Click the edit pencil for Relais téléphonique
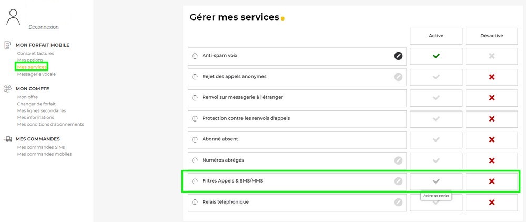Viewport: 526px width, 222px height. pos(398,202)
